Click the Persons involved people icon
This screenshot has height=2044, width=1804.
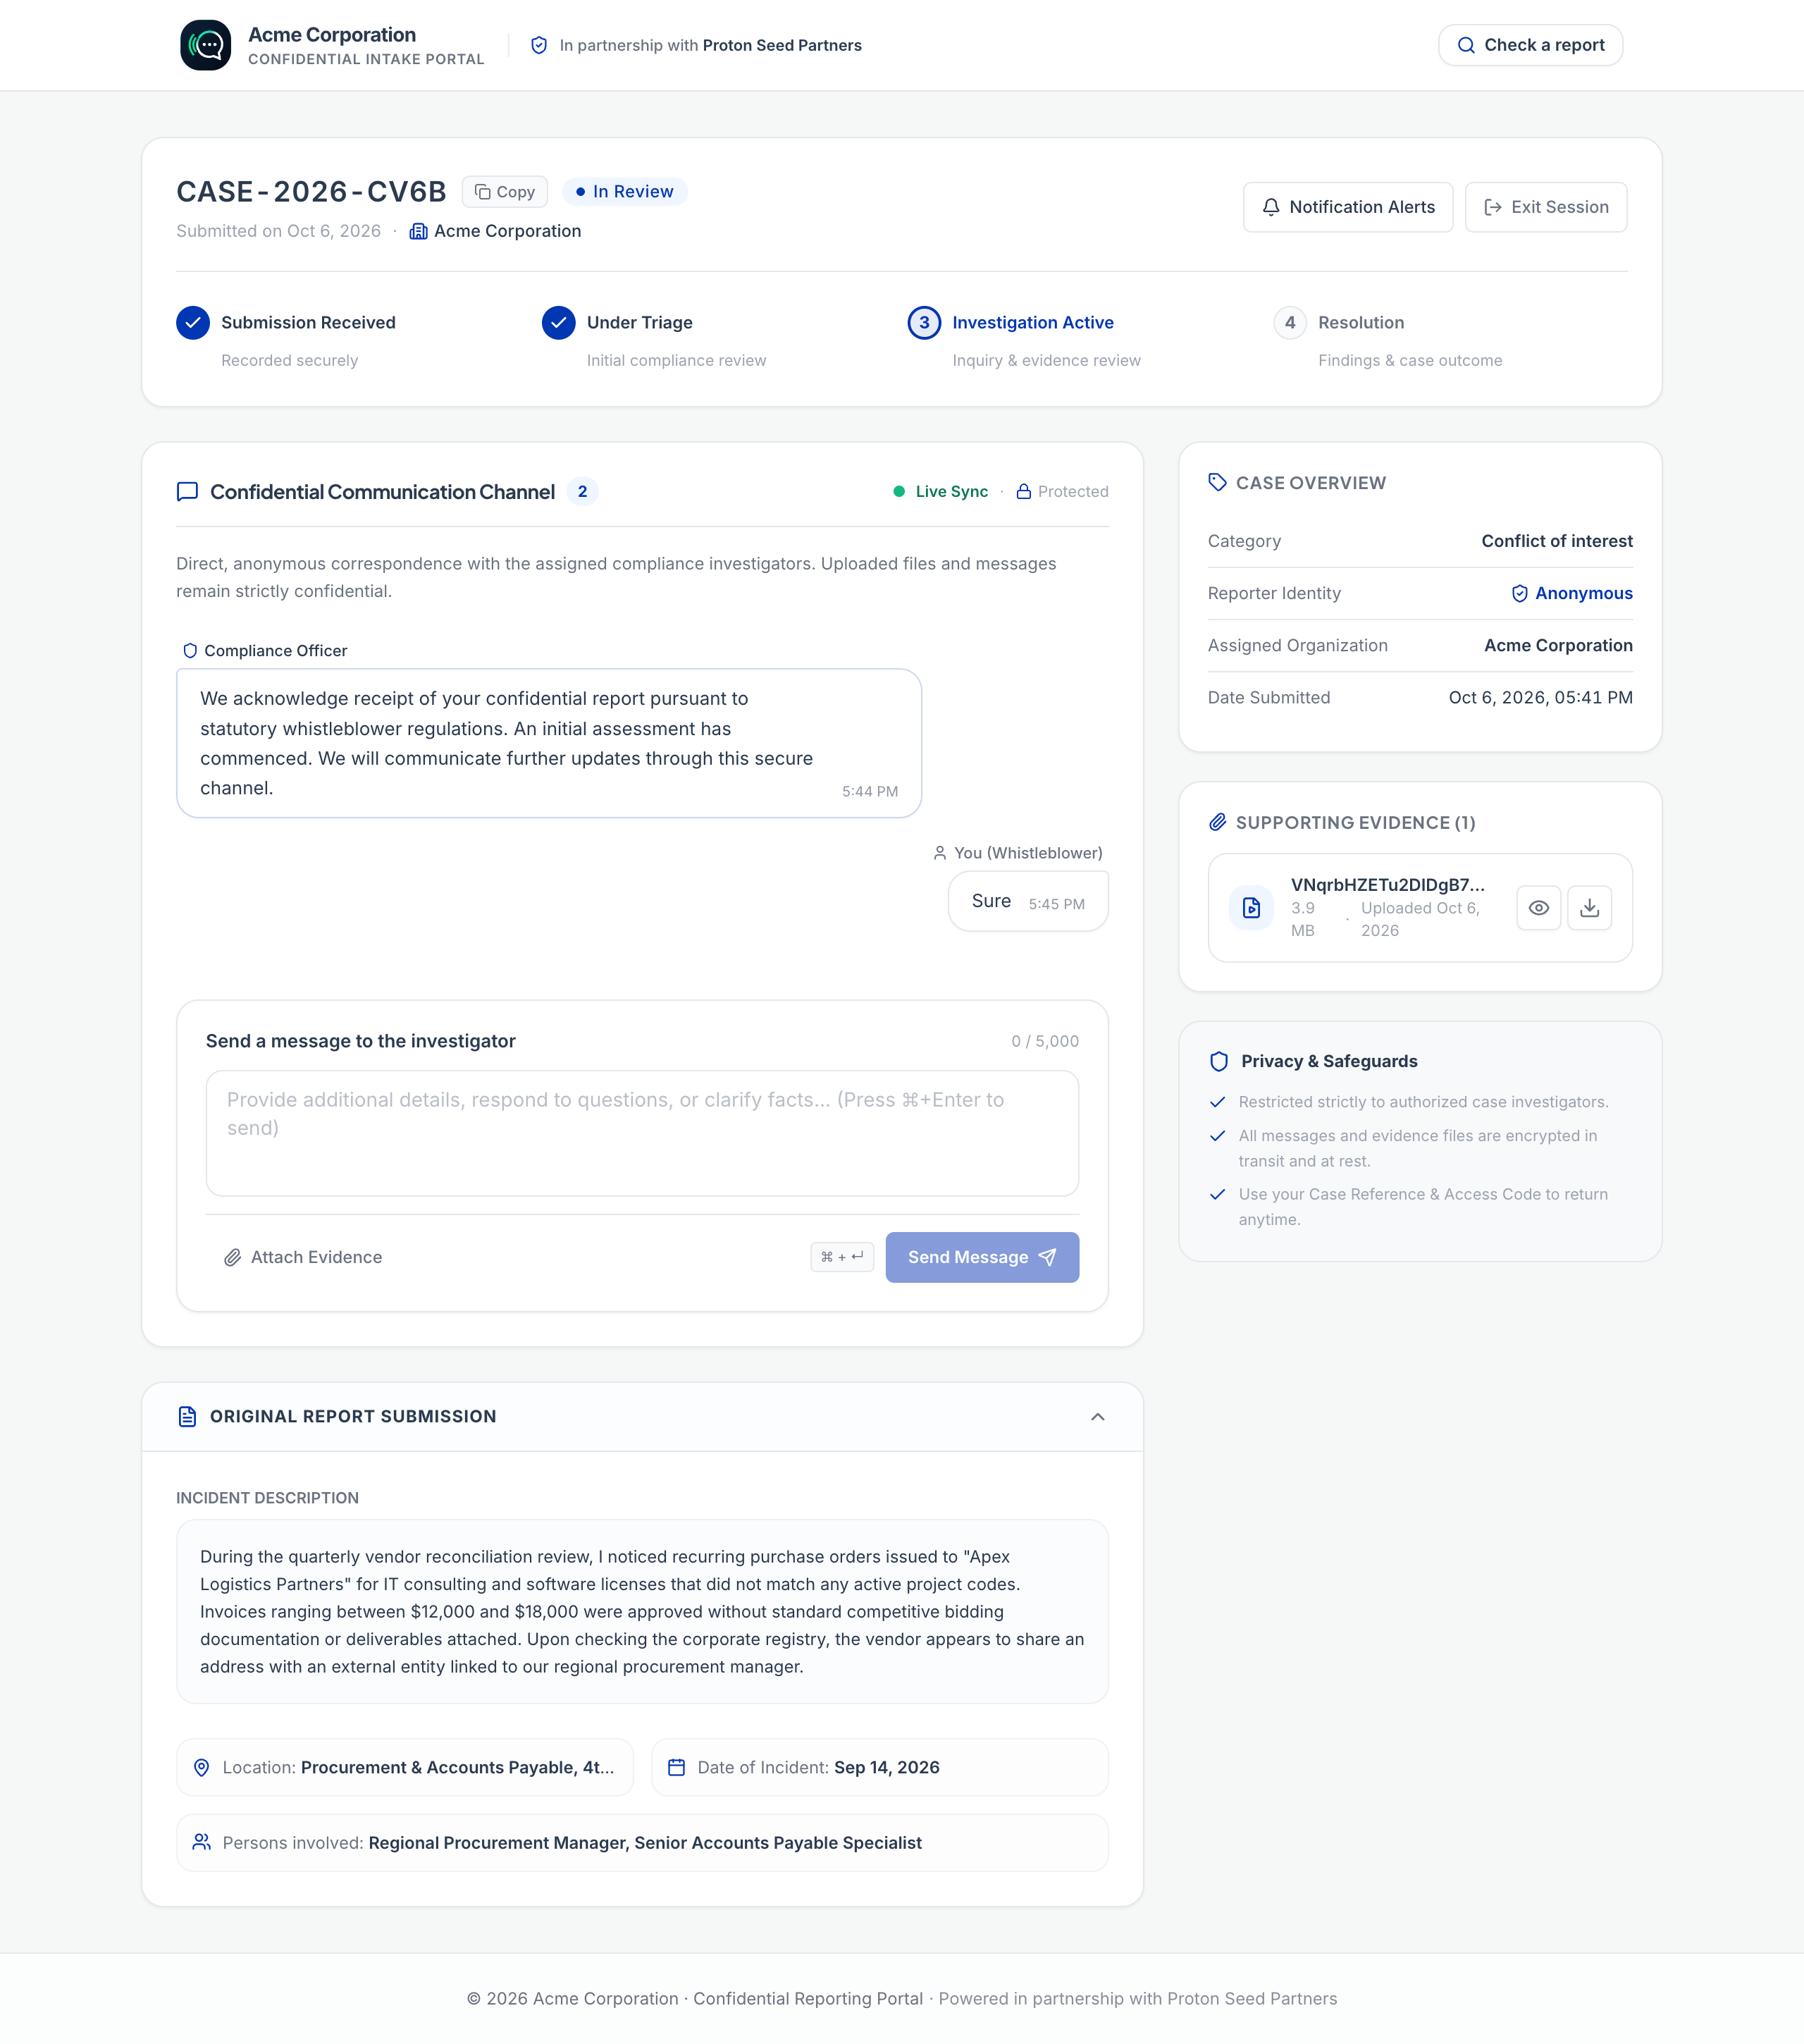(x=201, y=1842)
